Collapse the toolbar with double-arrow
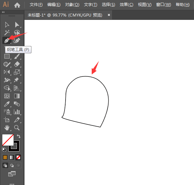194x185 pixels. [x=3, y=12]
